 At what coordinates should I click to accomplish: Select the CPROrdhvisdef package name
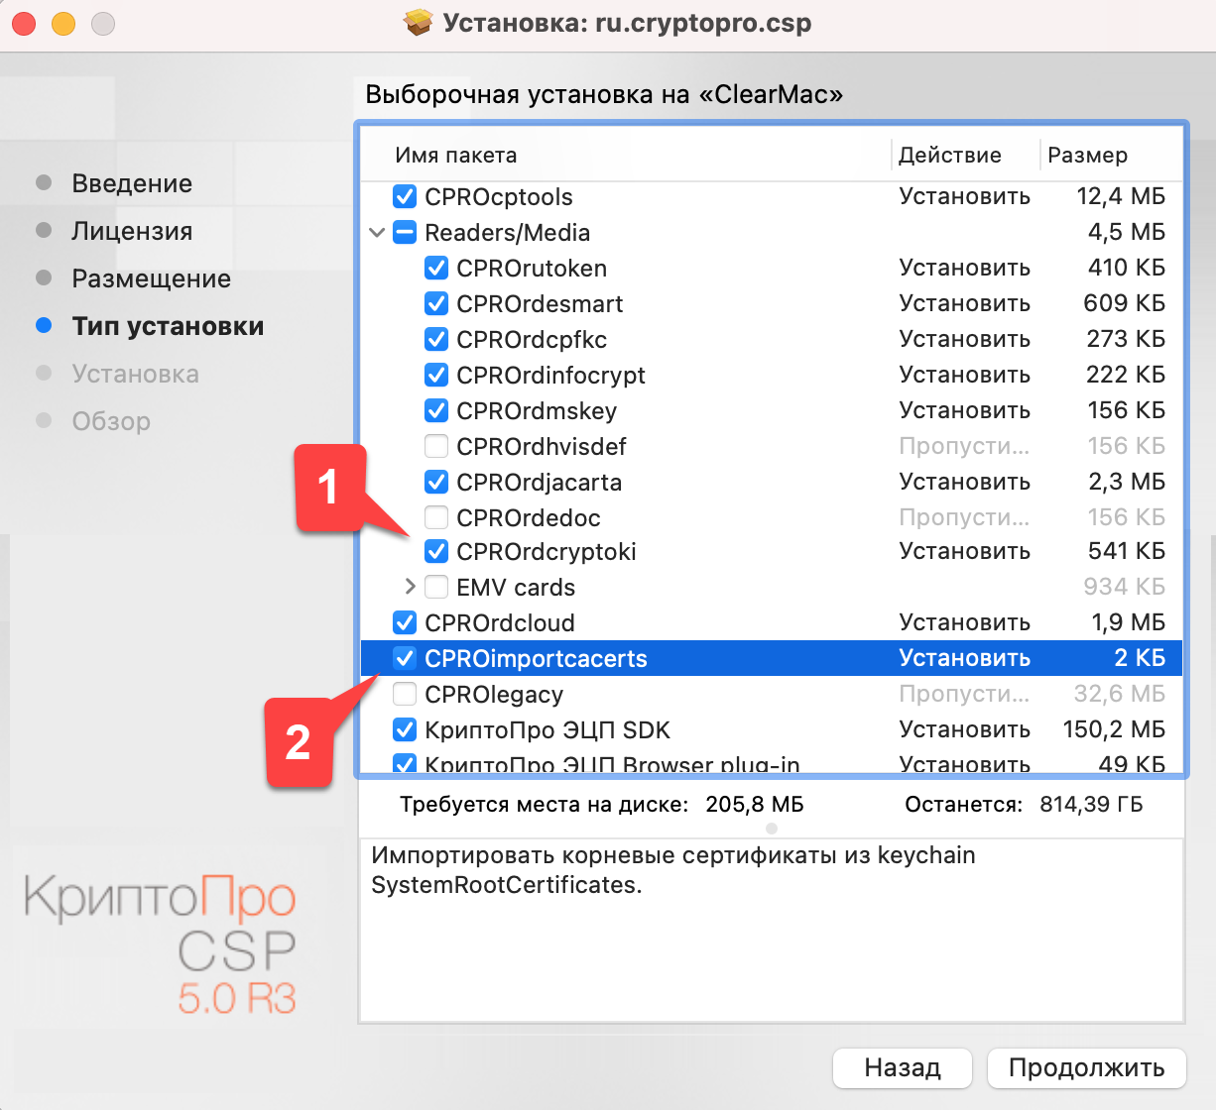click(542, 446)
